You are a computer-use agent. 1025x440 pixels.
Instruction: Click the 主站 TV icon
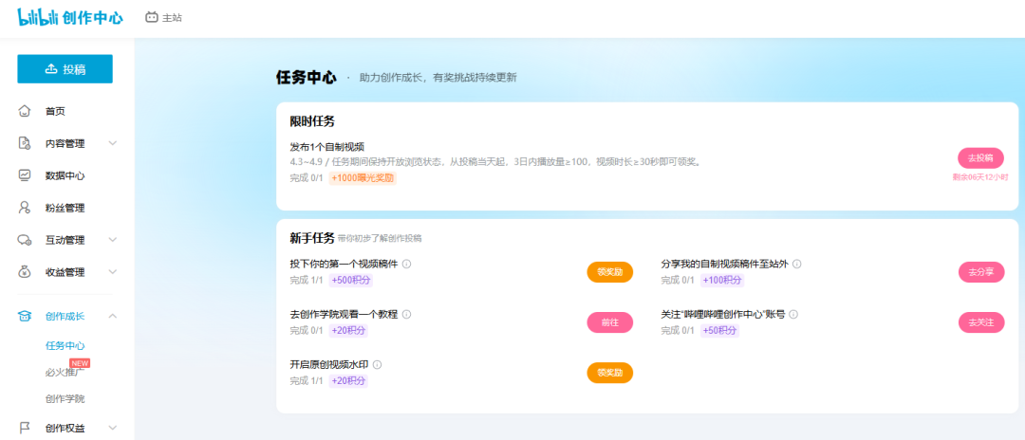[x=152, y=18]
